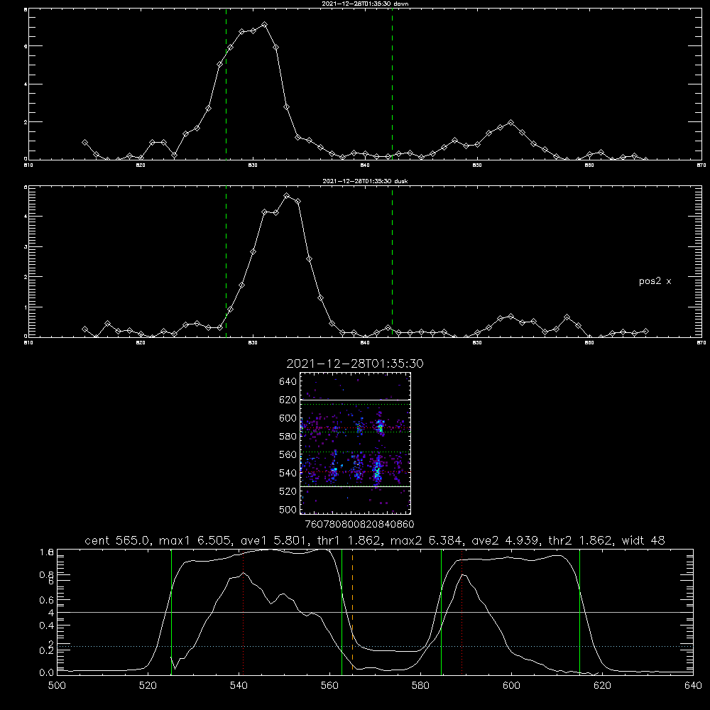This screenshot has height=710, width=710.
Task: Select the 'ave2 4.939' value in the stats line
Action: point(506,540)
